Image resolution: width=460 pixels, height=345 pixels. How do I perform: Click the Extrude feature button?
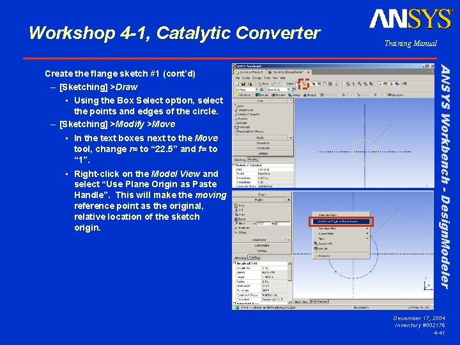click(x=262, y=95)
